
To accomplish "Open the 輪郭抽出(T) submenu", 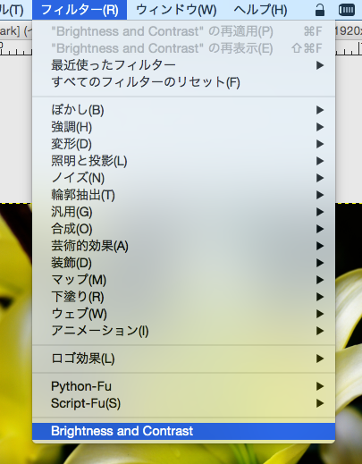I will (x=183, y=195).
